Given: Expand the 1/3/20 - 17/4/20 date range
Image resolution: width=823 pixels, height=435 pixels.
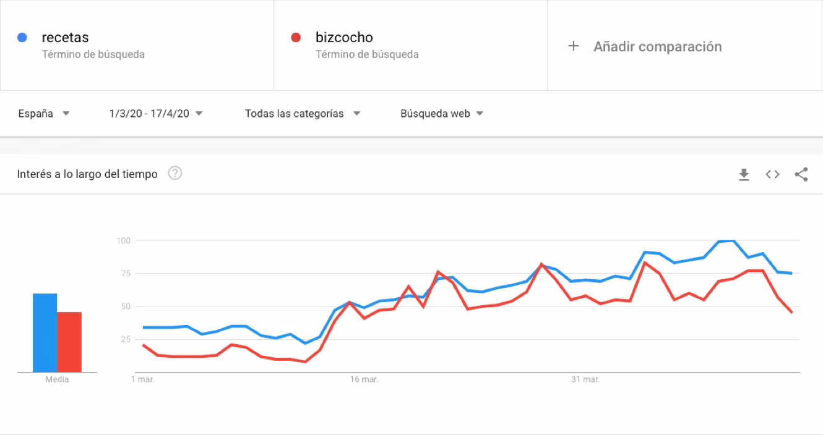Looking at the screenshot, I should (x=156, y=114).
